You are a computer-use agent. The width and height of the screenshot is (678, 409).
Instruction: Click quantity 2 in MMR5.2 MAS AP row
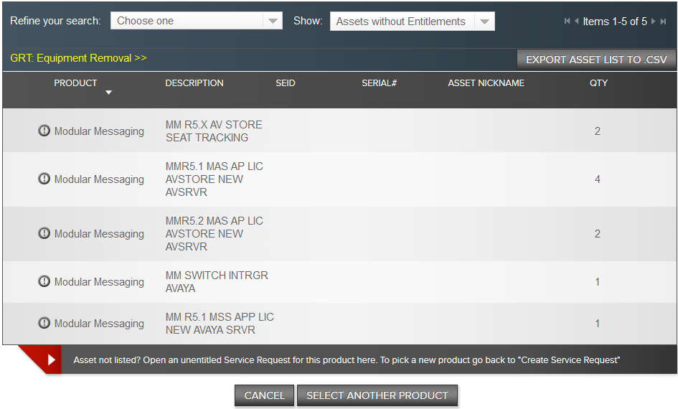[x=597, y=233]
